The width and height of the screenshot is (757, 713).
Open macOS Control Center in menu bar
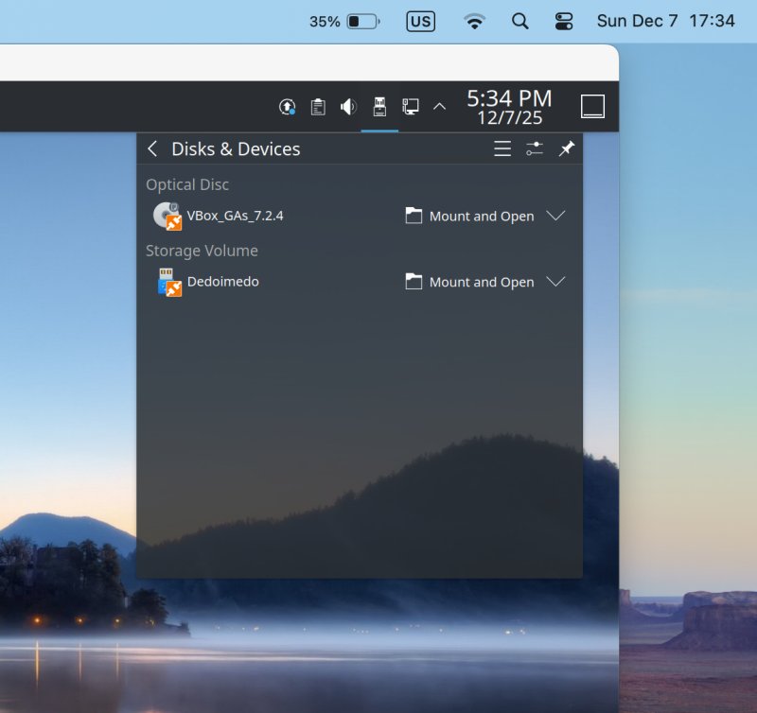(564, 21)
